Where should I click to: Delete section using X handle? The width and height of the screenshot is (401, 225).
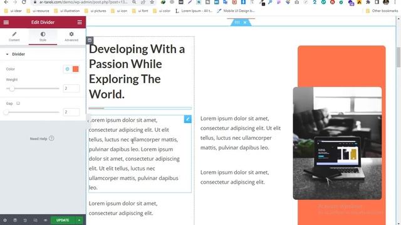click(245, 22)
